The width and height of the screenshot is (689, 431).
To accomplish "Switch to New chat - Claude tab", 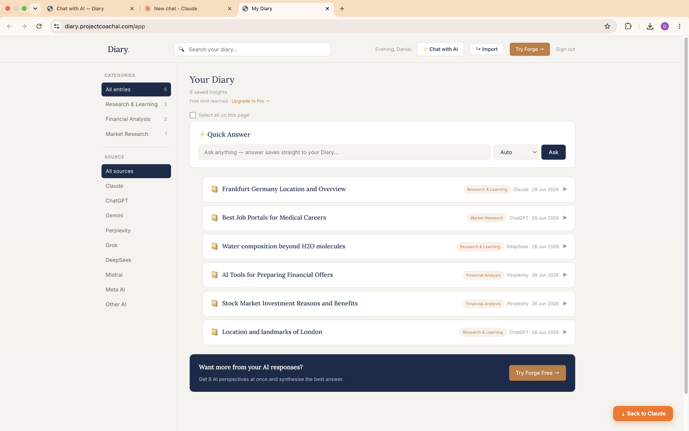I will click(188, 9).
